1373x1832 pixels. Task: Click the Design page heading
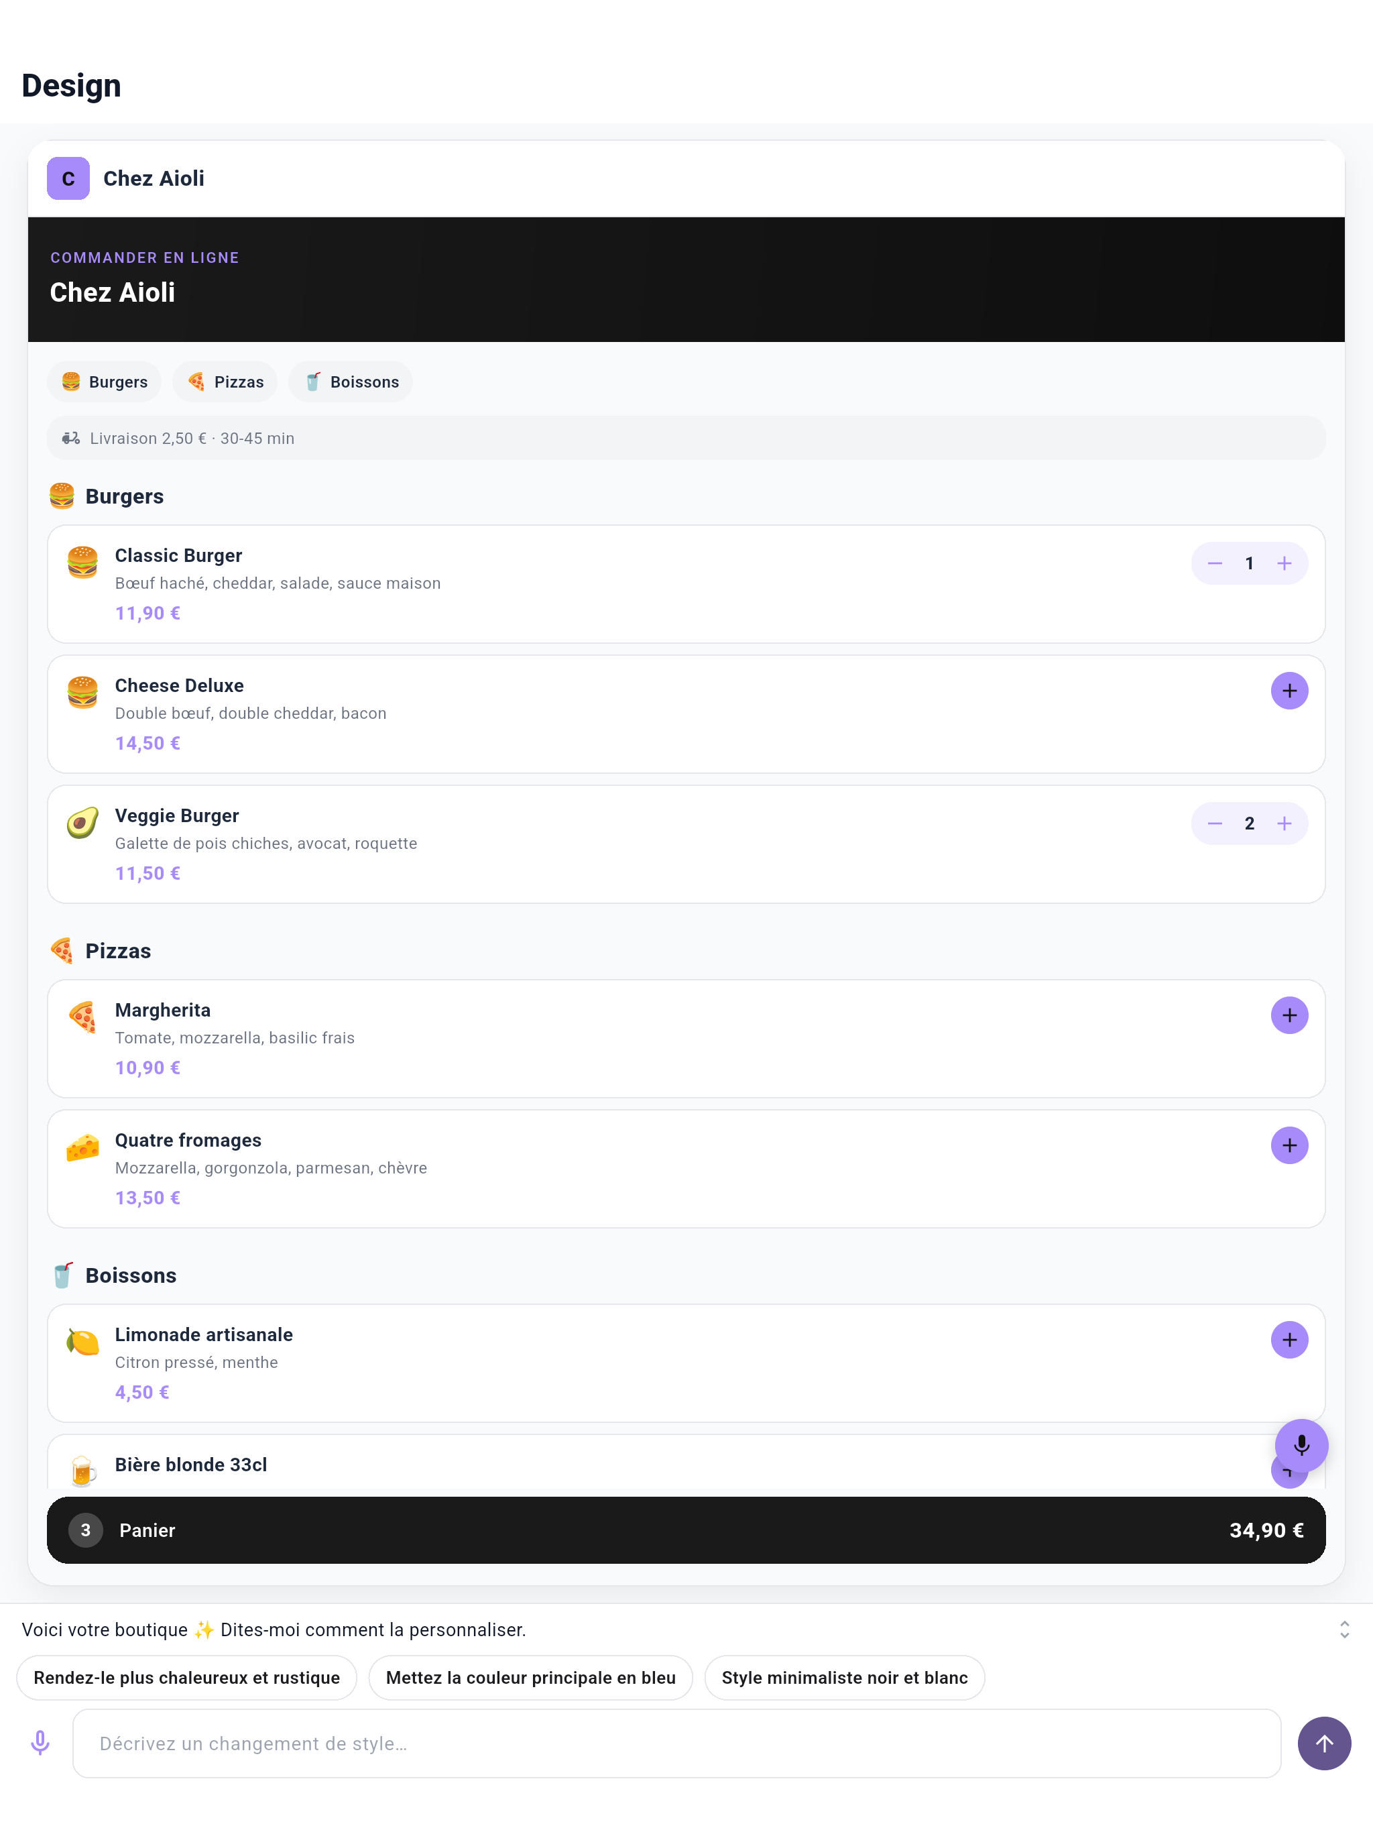71,86
